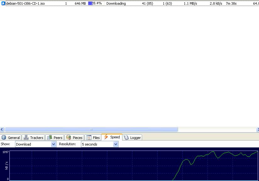Click the peers value 1 (63)

(167, 3)
